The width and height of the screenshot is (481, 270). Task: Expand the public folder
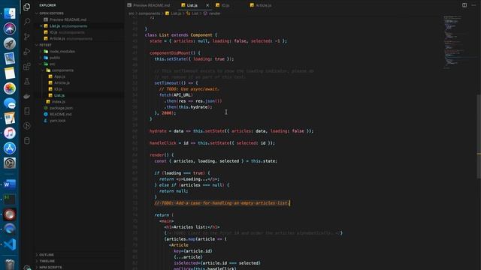point(55,58)
